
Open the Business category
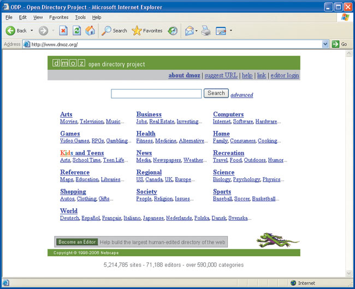[149, 115]
